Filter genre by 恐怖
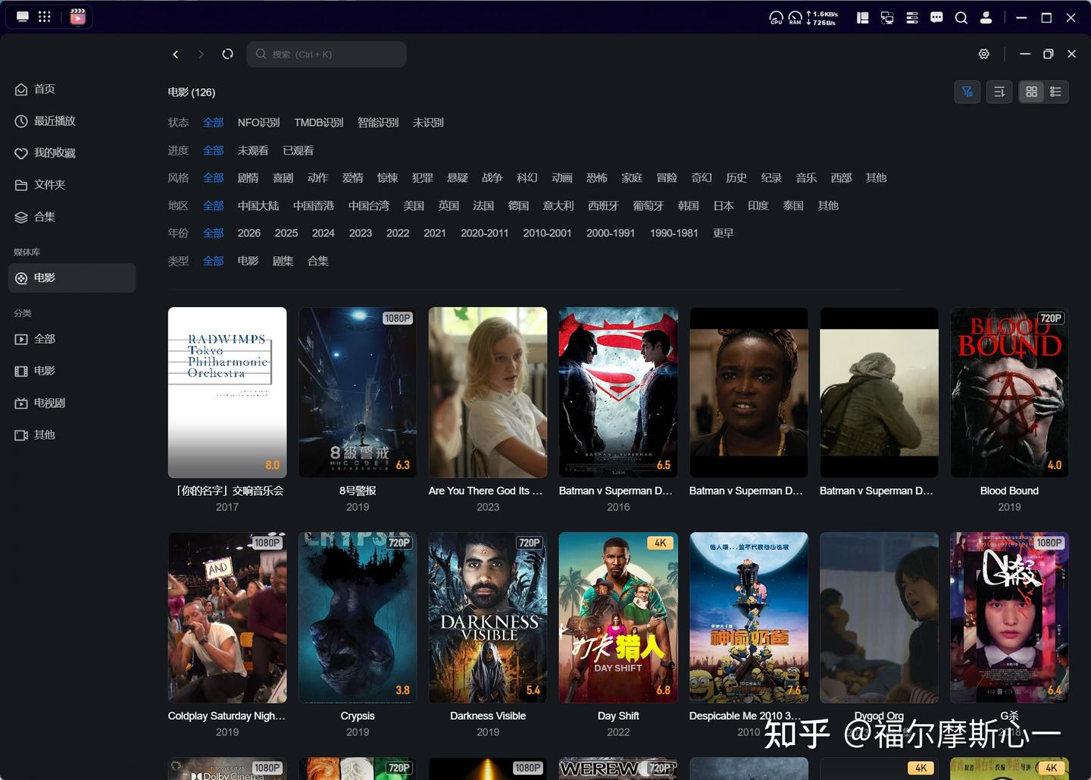This screenshot has height=780, width=1091. coord(596,178)
